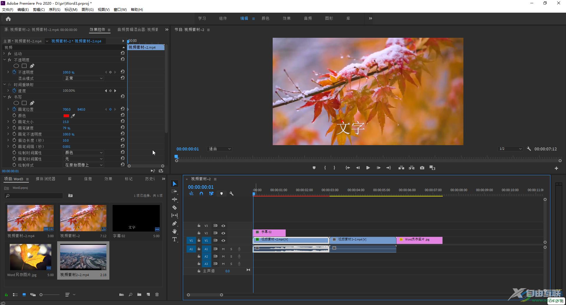Switch to the 颜色 workspace tab
The image size is (566, 305).
pyautogui.click(x=265, y=18)
